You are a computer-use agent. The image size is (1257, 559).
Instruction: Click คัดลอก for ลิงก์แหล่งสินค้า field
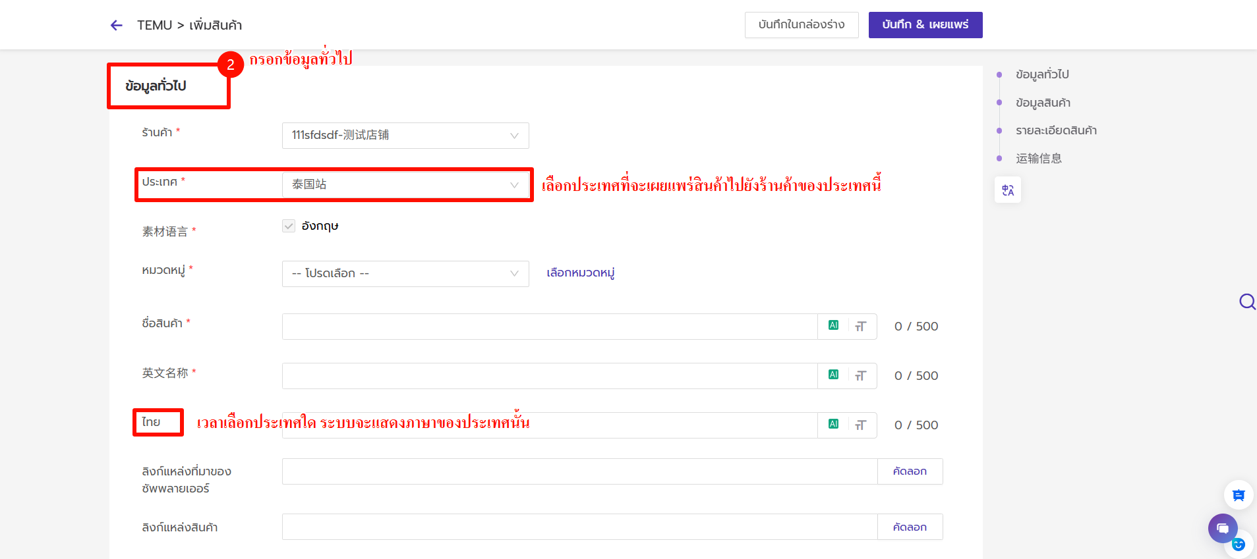coord(910,527)
